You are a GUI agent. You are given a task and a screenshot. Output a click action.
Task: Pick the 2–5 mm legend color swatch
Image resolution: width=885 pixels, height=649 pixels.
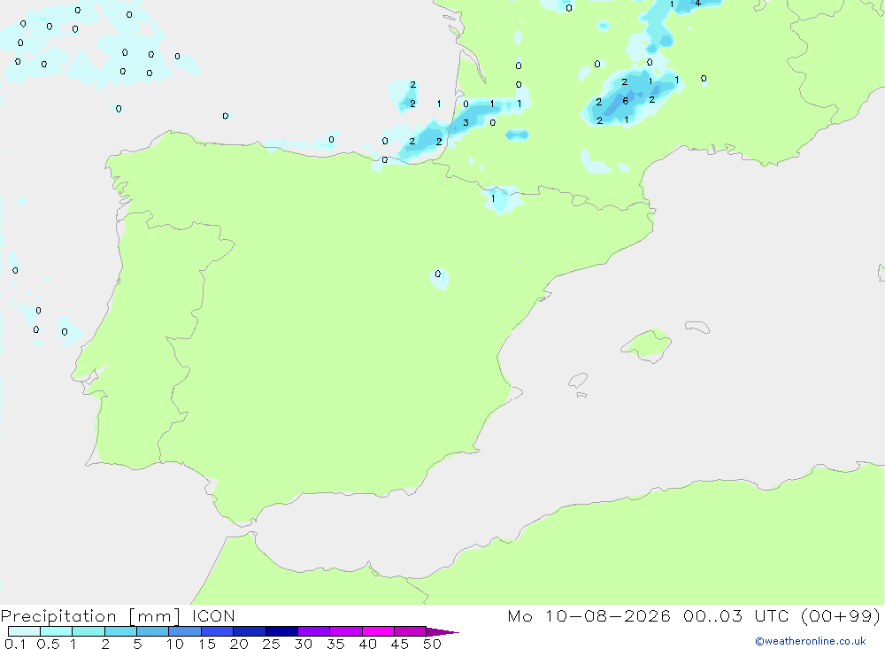pyautogui.click(x=120, y=631)
